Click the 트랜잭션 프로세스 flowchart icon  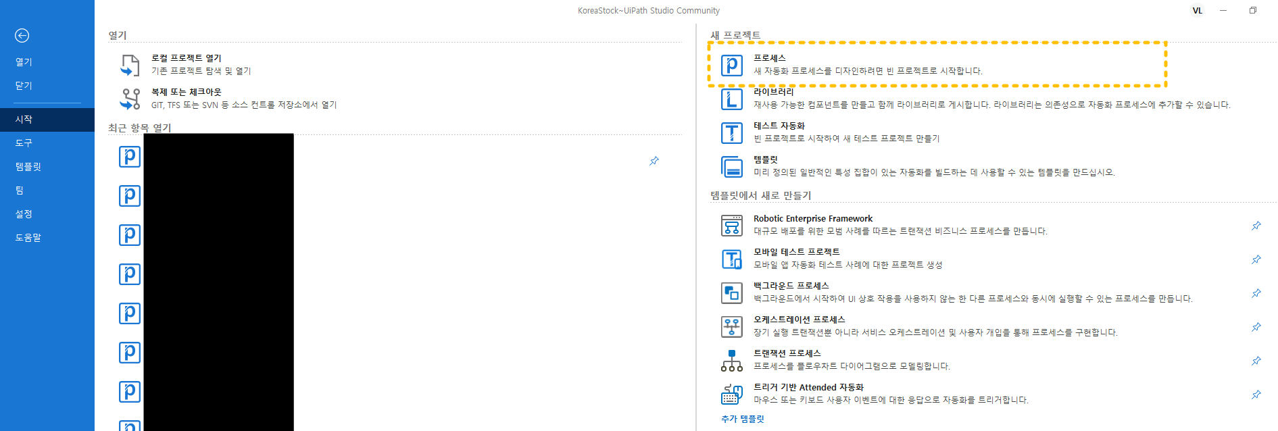[732, 361]
